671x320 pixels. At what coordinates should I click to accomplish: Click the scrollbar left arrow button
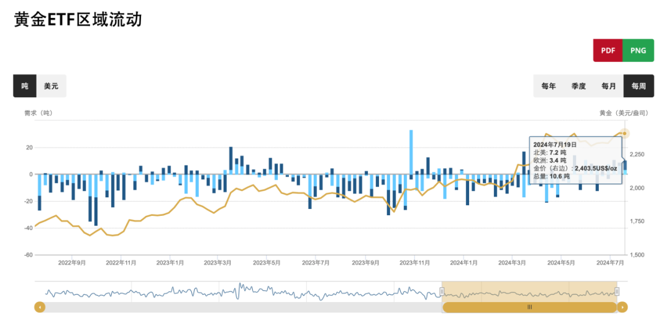pos(40,307)
